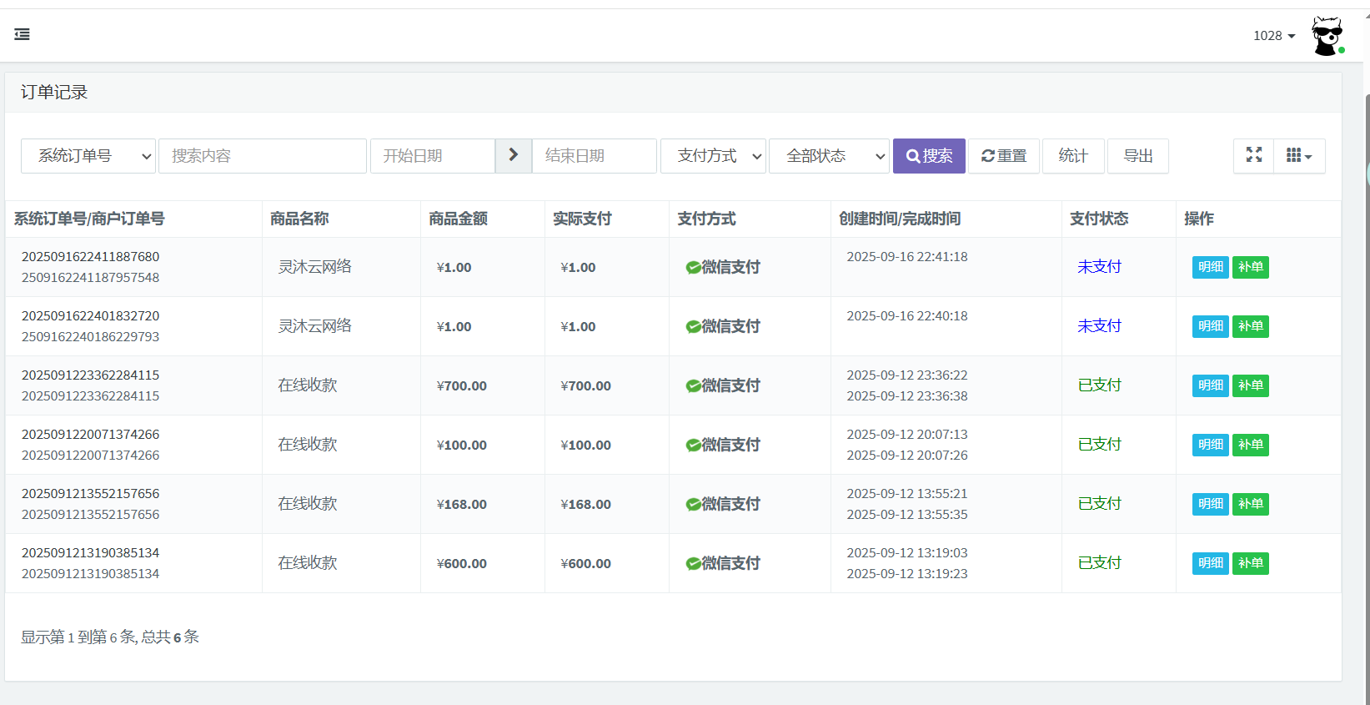Click the WeChat pay icon in first row
Screen dimensions: 1370x705
pyautogui.click(x=693, y=267)
